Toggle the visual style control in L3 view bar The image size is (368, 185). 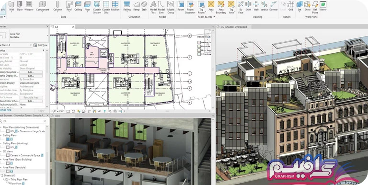[x=73, y=111]
